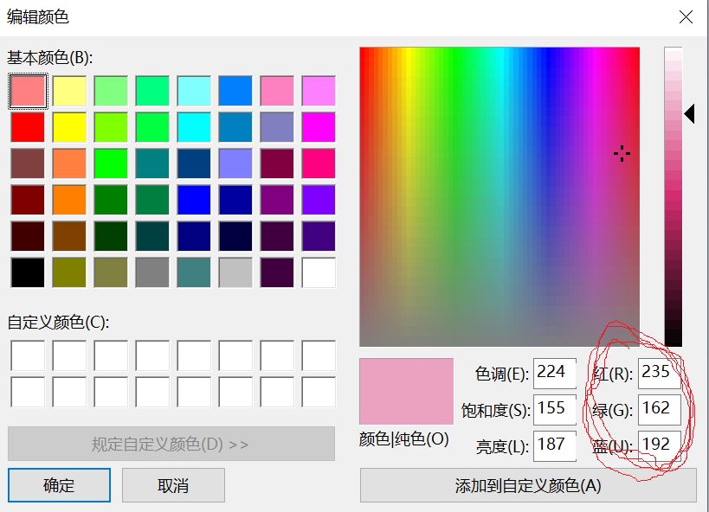Select the pure red basic color swatch

click(28, 127)
